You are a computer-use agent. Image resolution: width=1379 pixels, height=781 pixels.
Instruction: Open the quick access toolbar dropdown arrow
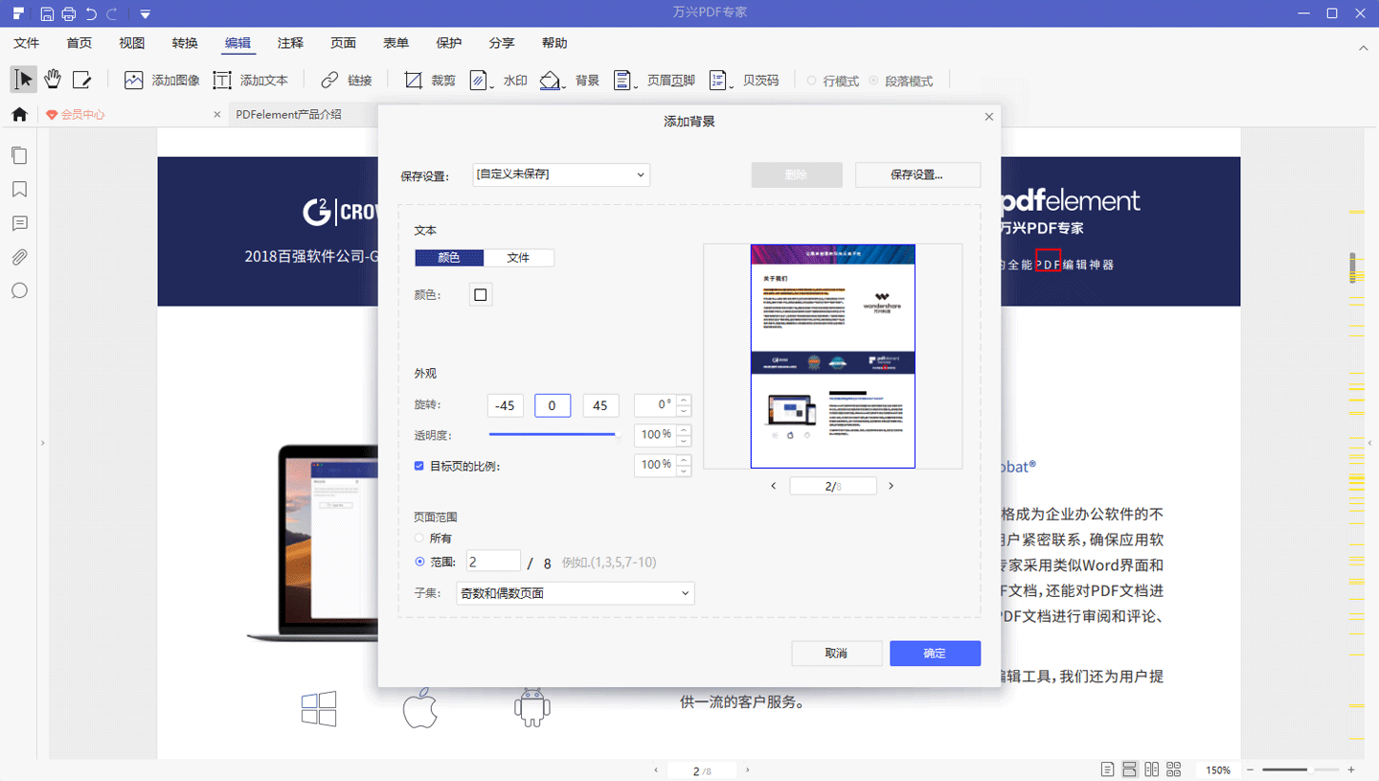click(145, 14)
